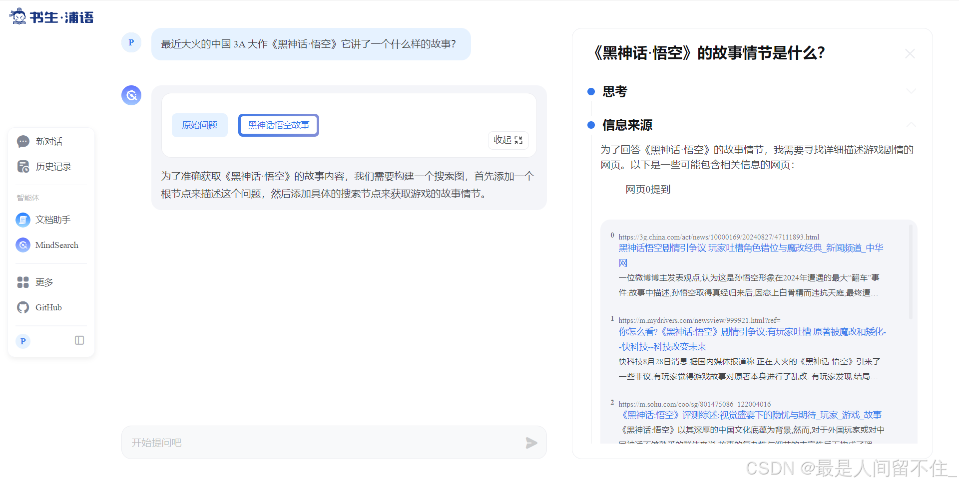Click the m.sohu.com URL text

(694, 404)
